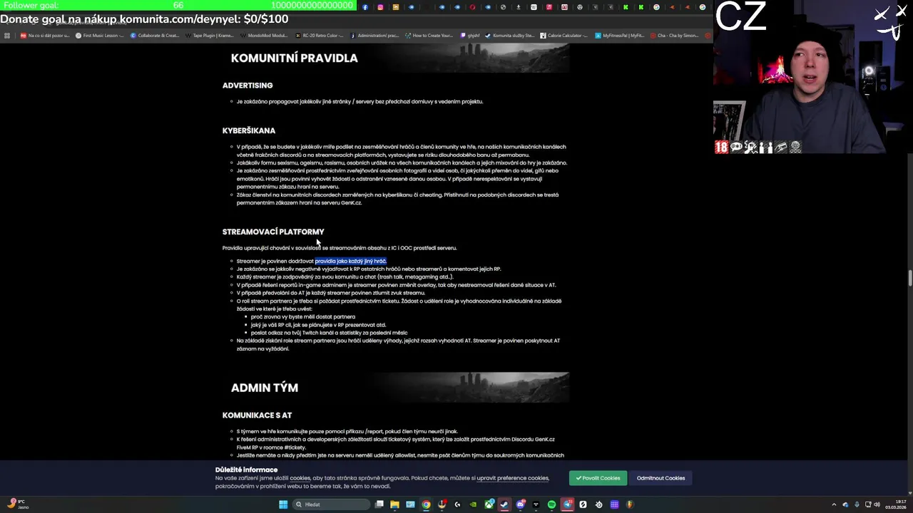This screenshot has width=913, height=513.
Task: Switch to the Facebook browser tab
Action: pos(365,7)
